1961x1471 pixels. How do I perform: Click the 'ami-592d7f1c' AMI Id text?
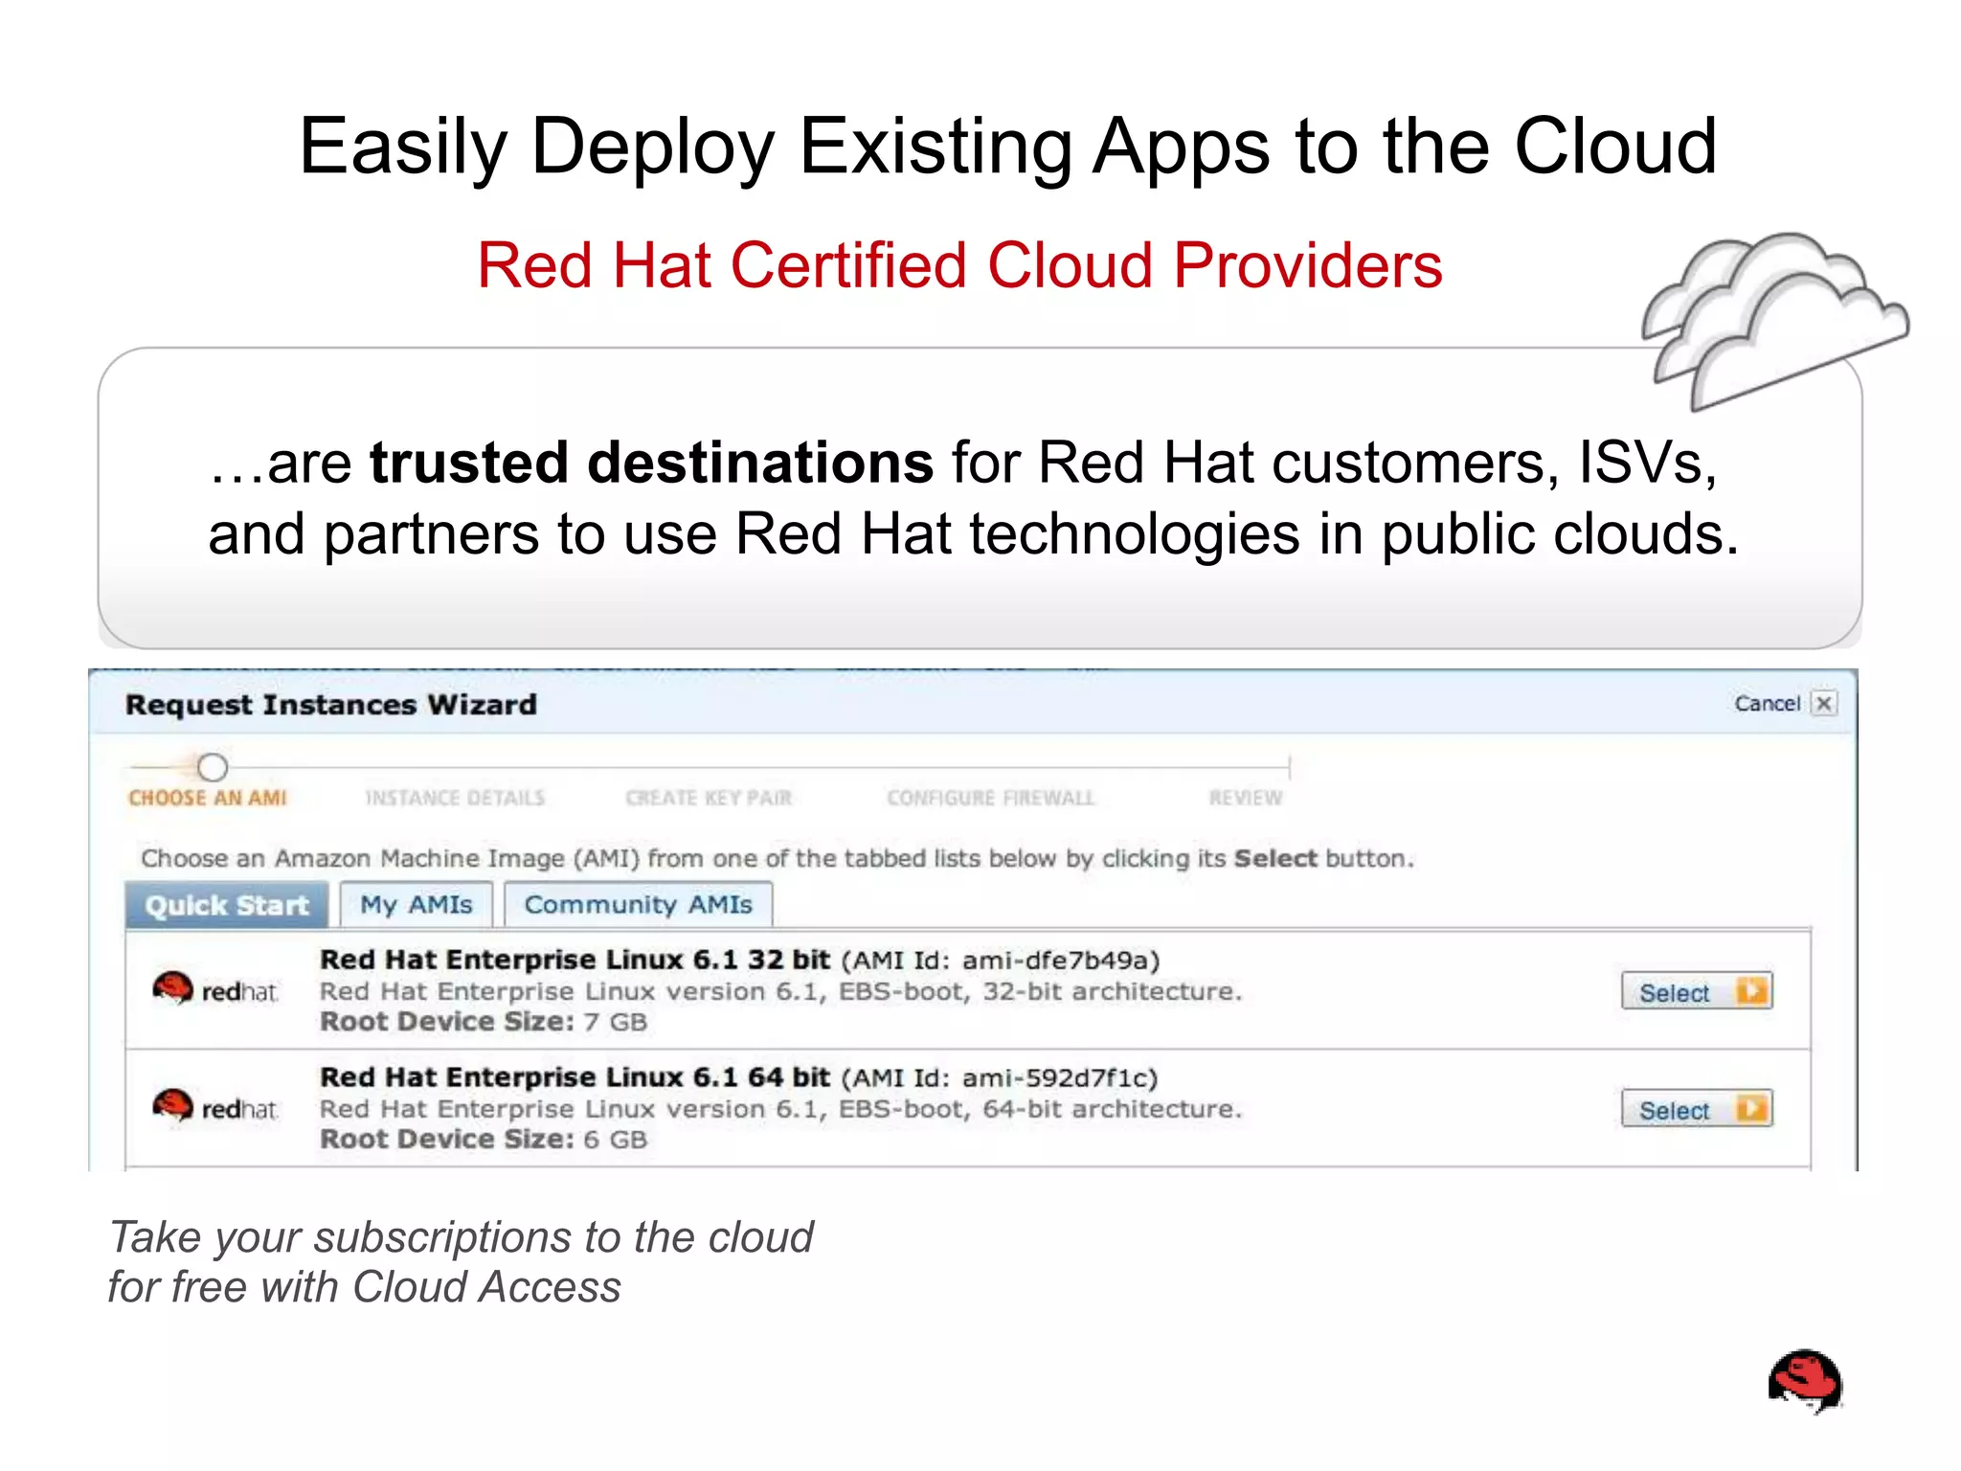tap(1055, 1078)
